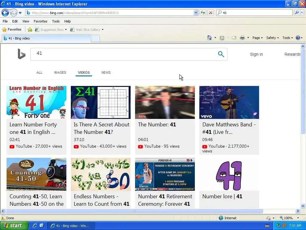Click the vertical scrollbar up arrow

pos(303,46)
